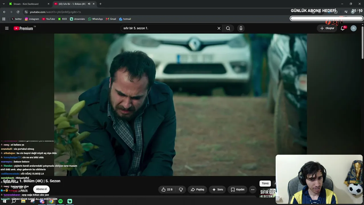Open the YouTube bookmark
Screen dimensions: 364x205
(49, 19)
